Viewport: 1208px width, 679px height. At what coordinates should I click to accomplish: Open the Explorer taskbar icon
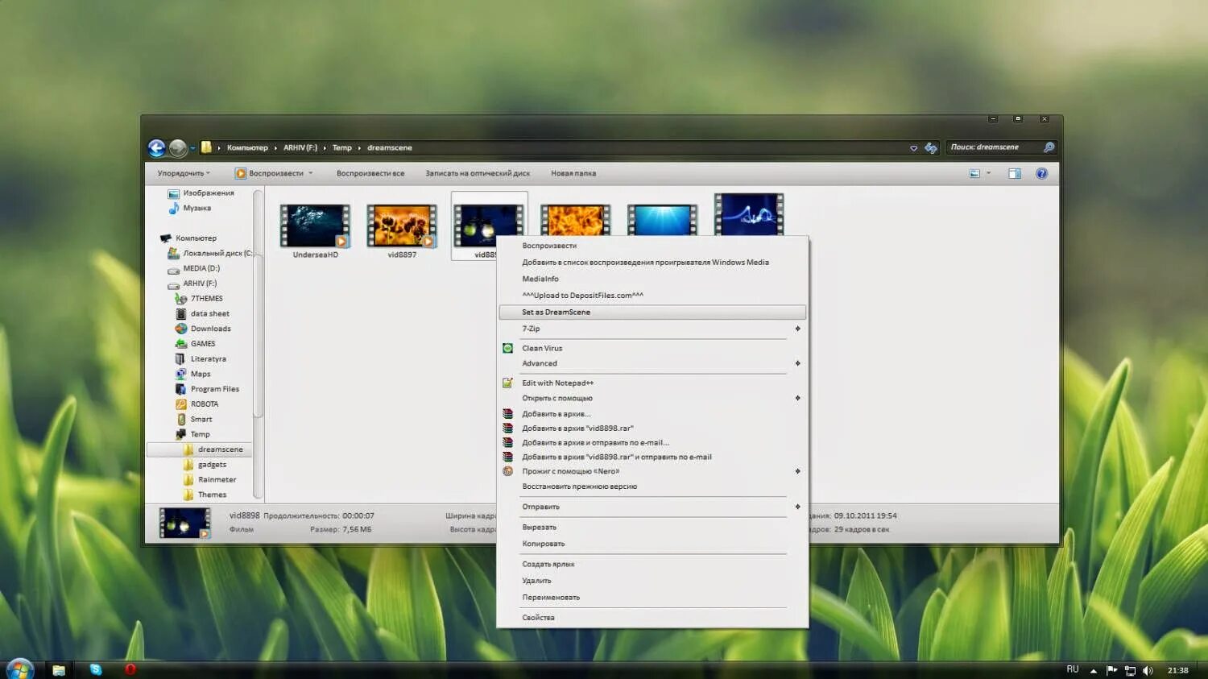click(59, 669)
